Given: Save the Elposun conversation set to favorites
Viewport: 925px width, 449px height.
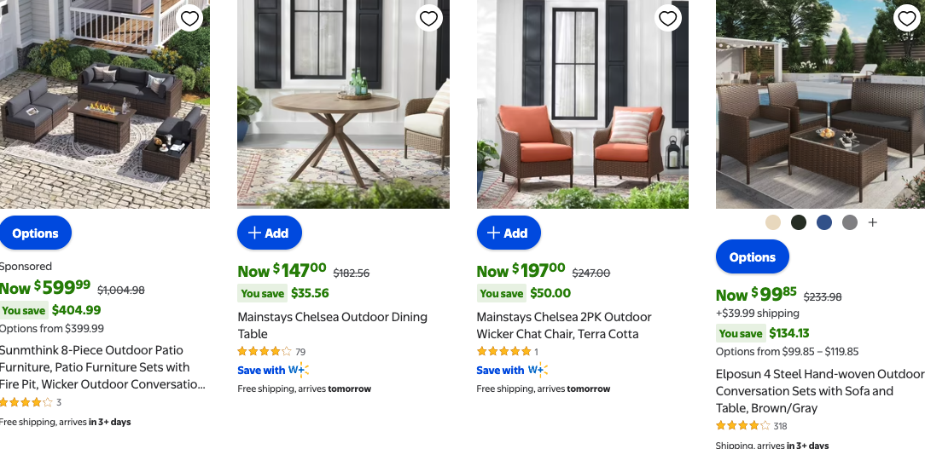Looking at the screenshot, I should point(906,18).
